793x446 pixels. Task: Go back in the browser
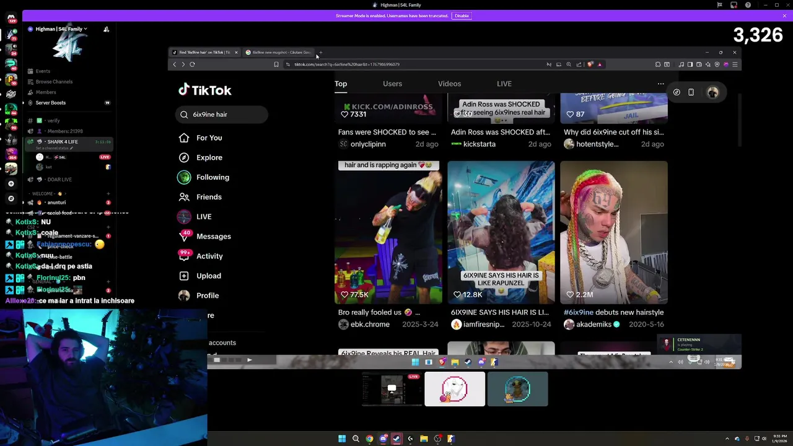coord(174,64)
